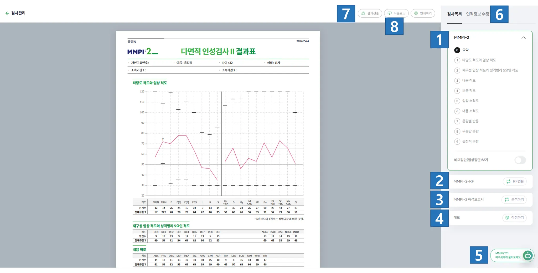
Task: Click the MMPI-2 logo in the report header
Action: [x=143, y=51]
